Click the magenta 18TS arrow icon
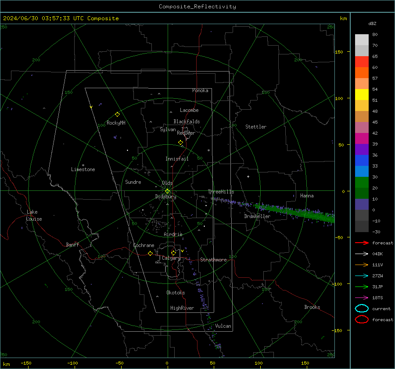395x369 pixels. pos(362,298)
